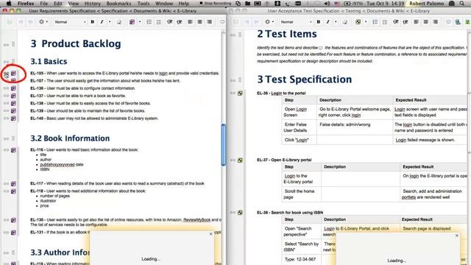Save document icon in left toolbar

pos(10,22)
